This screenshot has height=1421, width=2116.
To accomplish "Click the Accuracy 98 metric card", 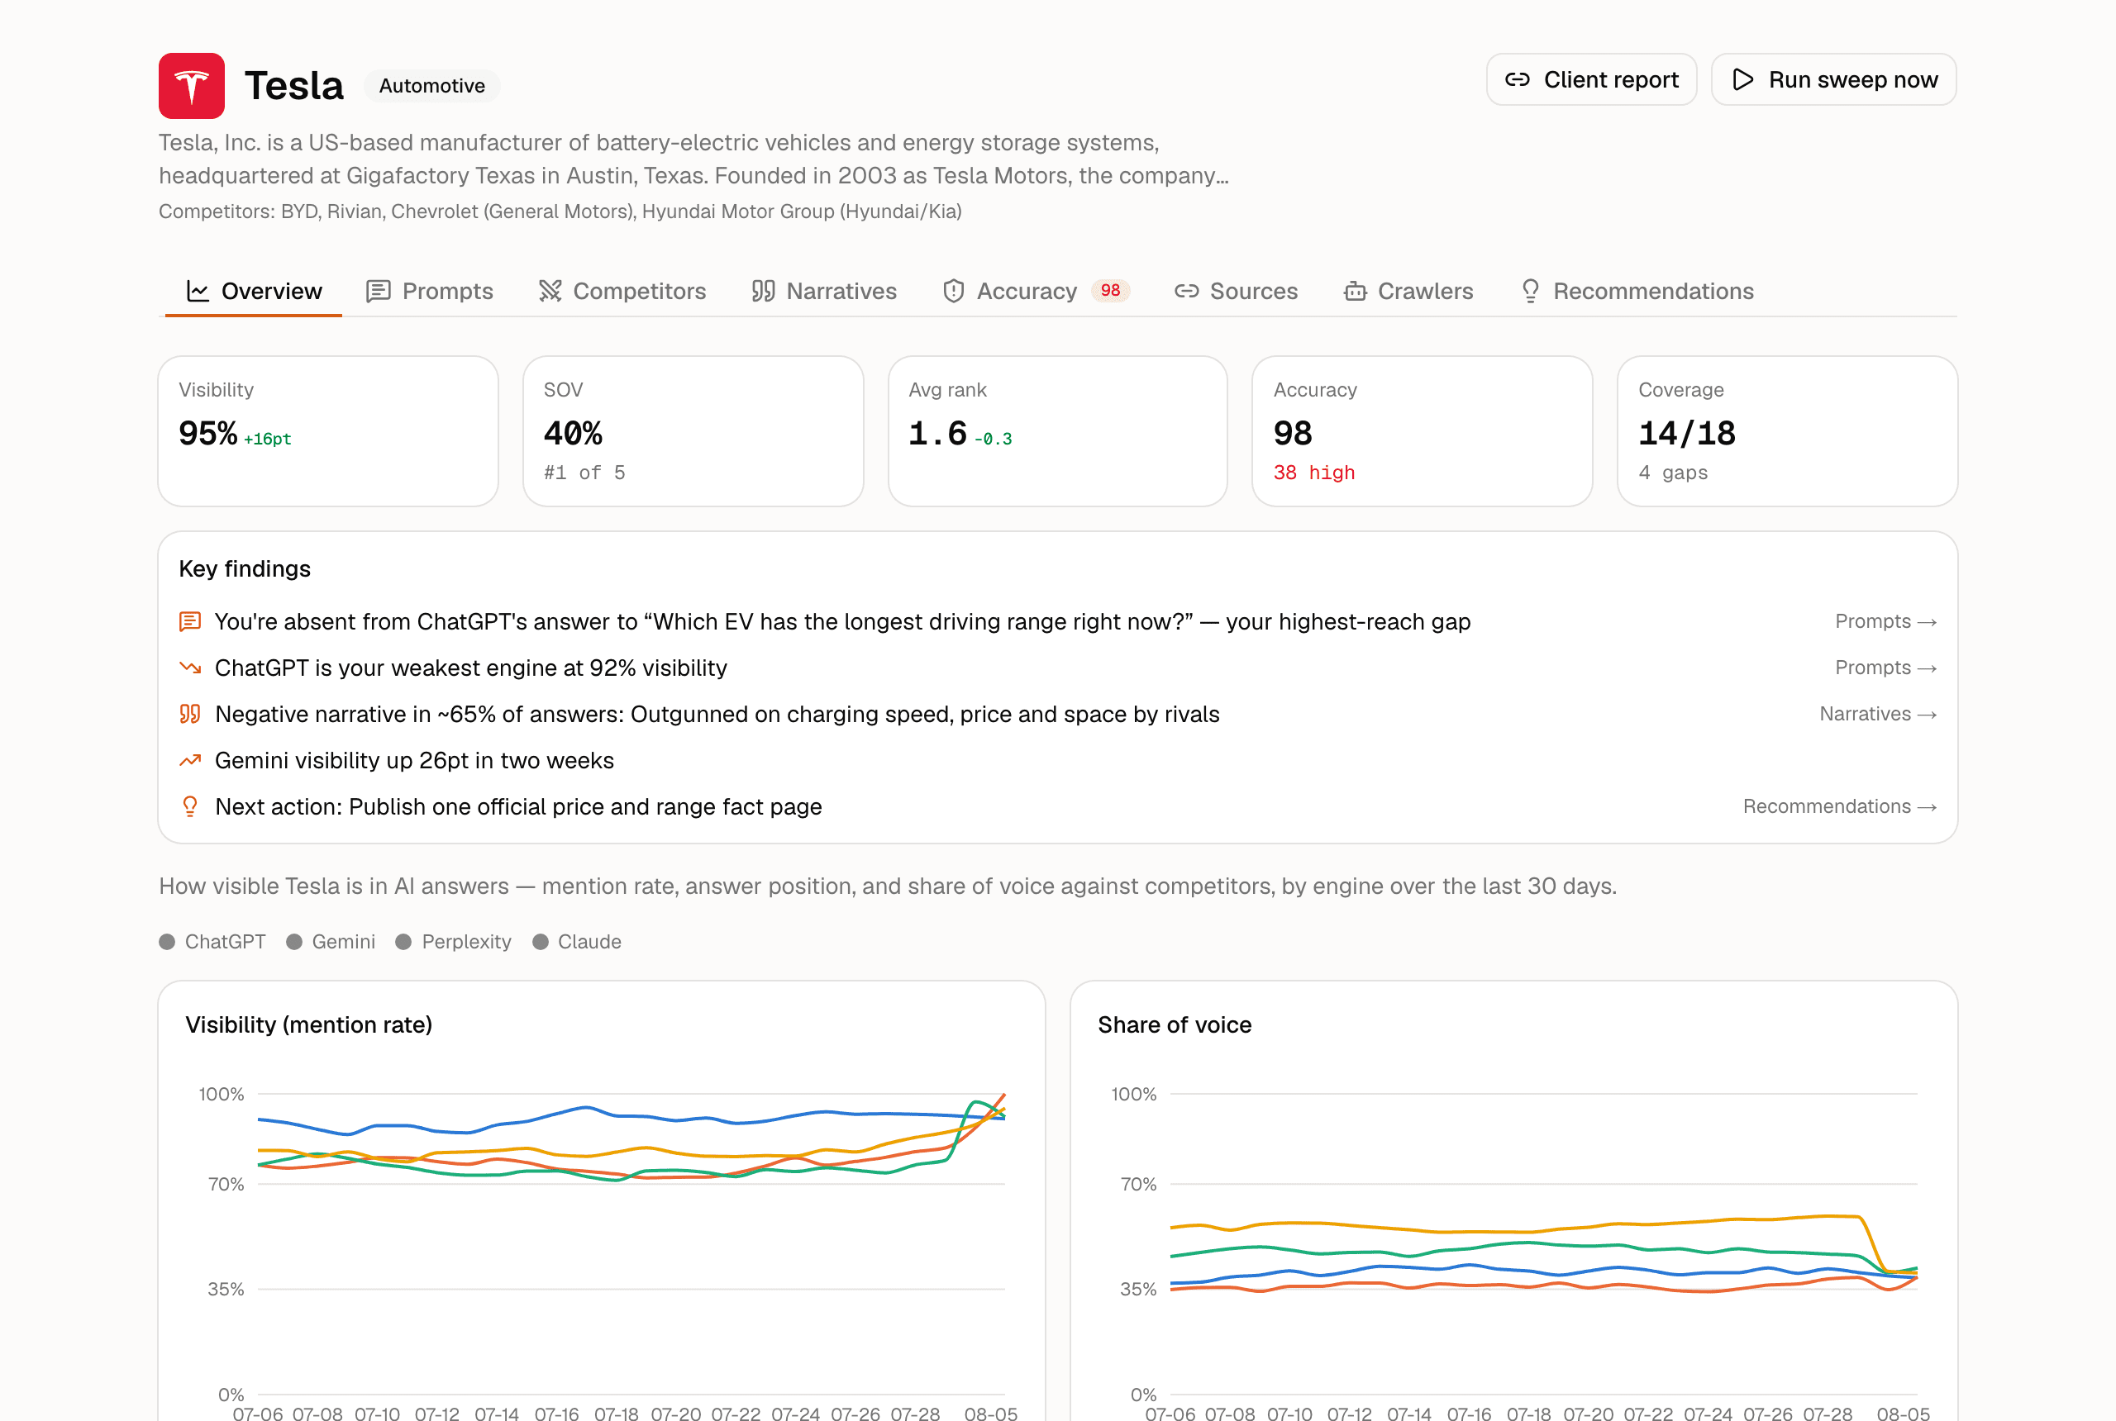I will point(1422,431).
